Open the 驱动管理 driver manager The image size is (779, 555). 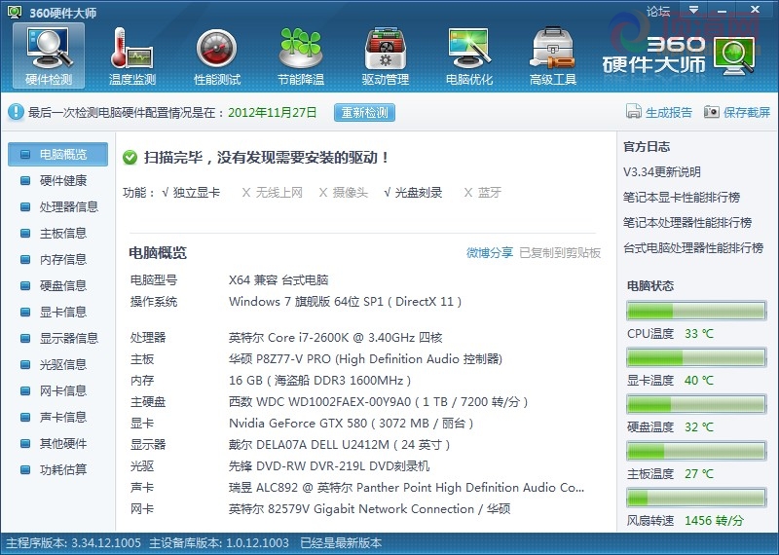pyautogui.click(x=385, y=55)
